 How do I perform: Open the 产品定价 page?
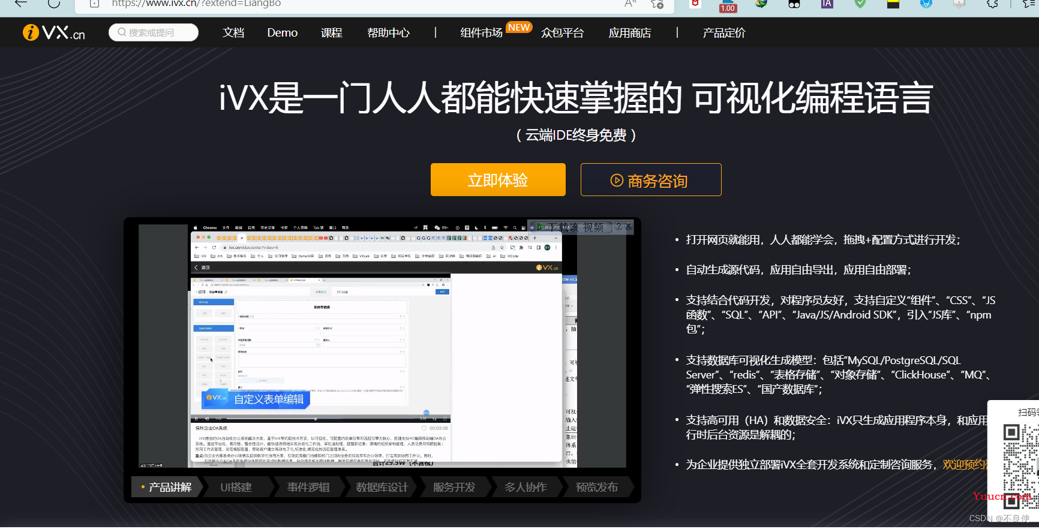[724, 32]
